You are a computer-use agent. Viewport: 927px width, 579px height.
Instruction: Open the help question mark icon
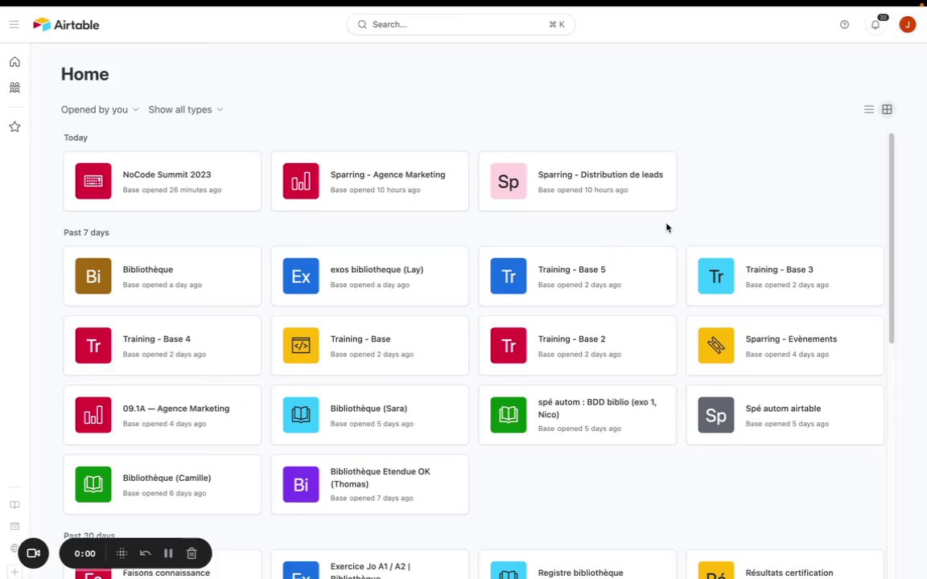tap(844, 24)
